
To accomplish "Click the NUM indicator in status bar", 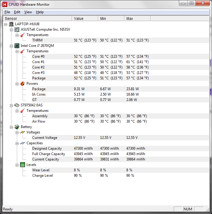I will click(188, 209).
